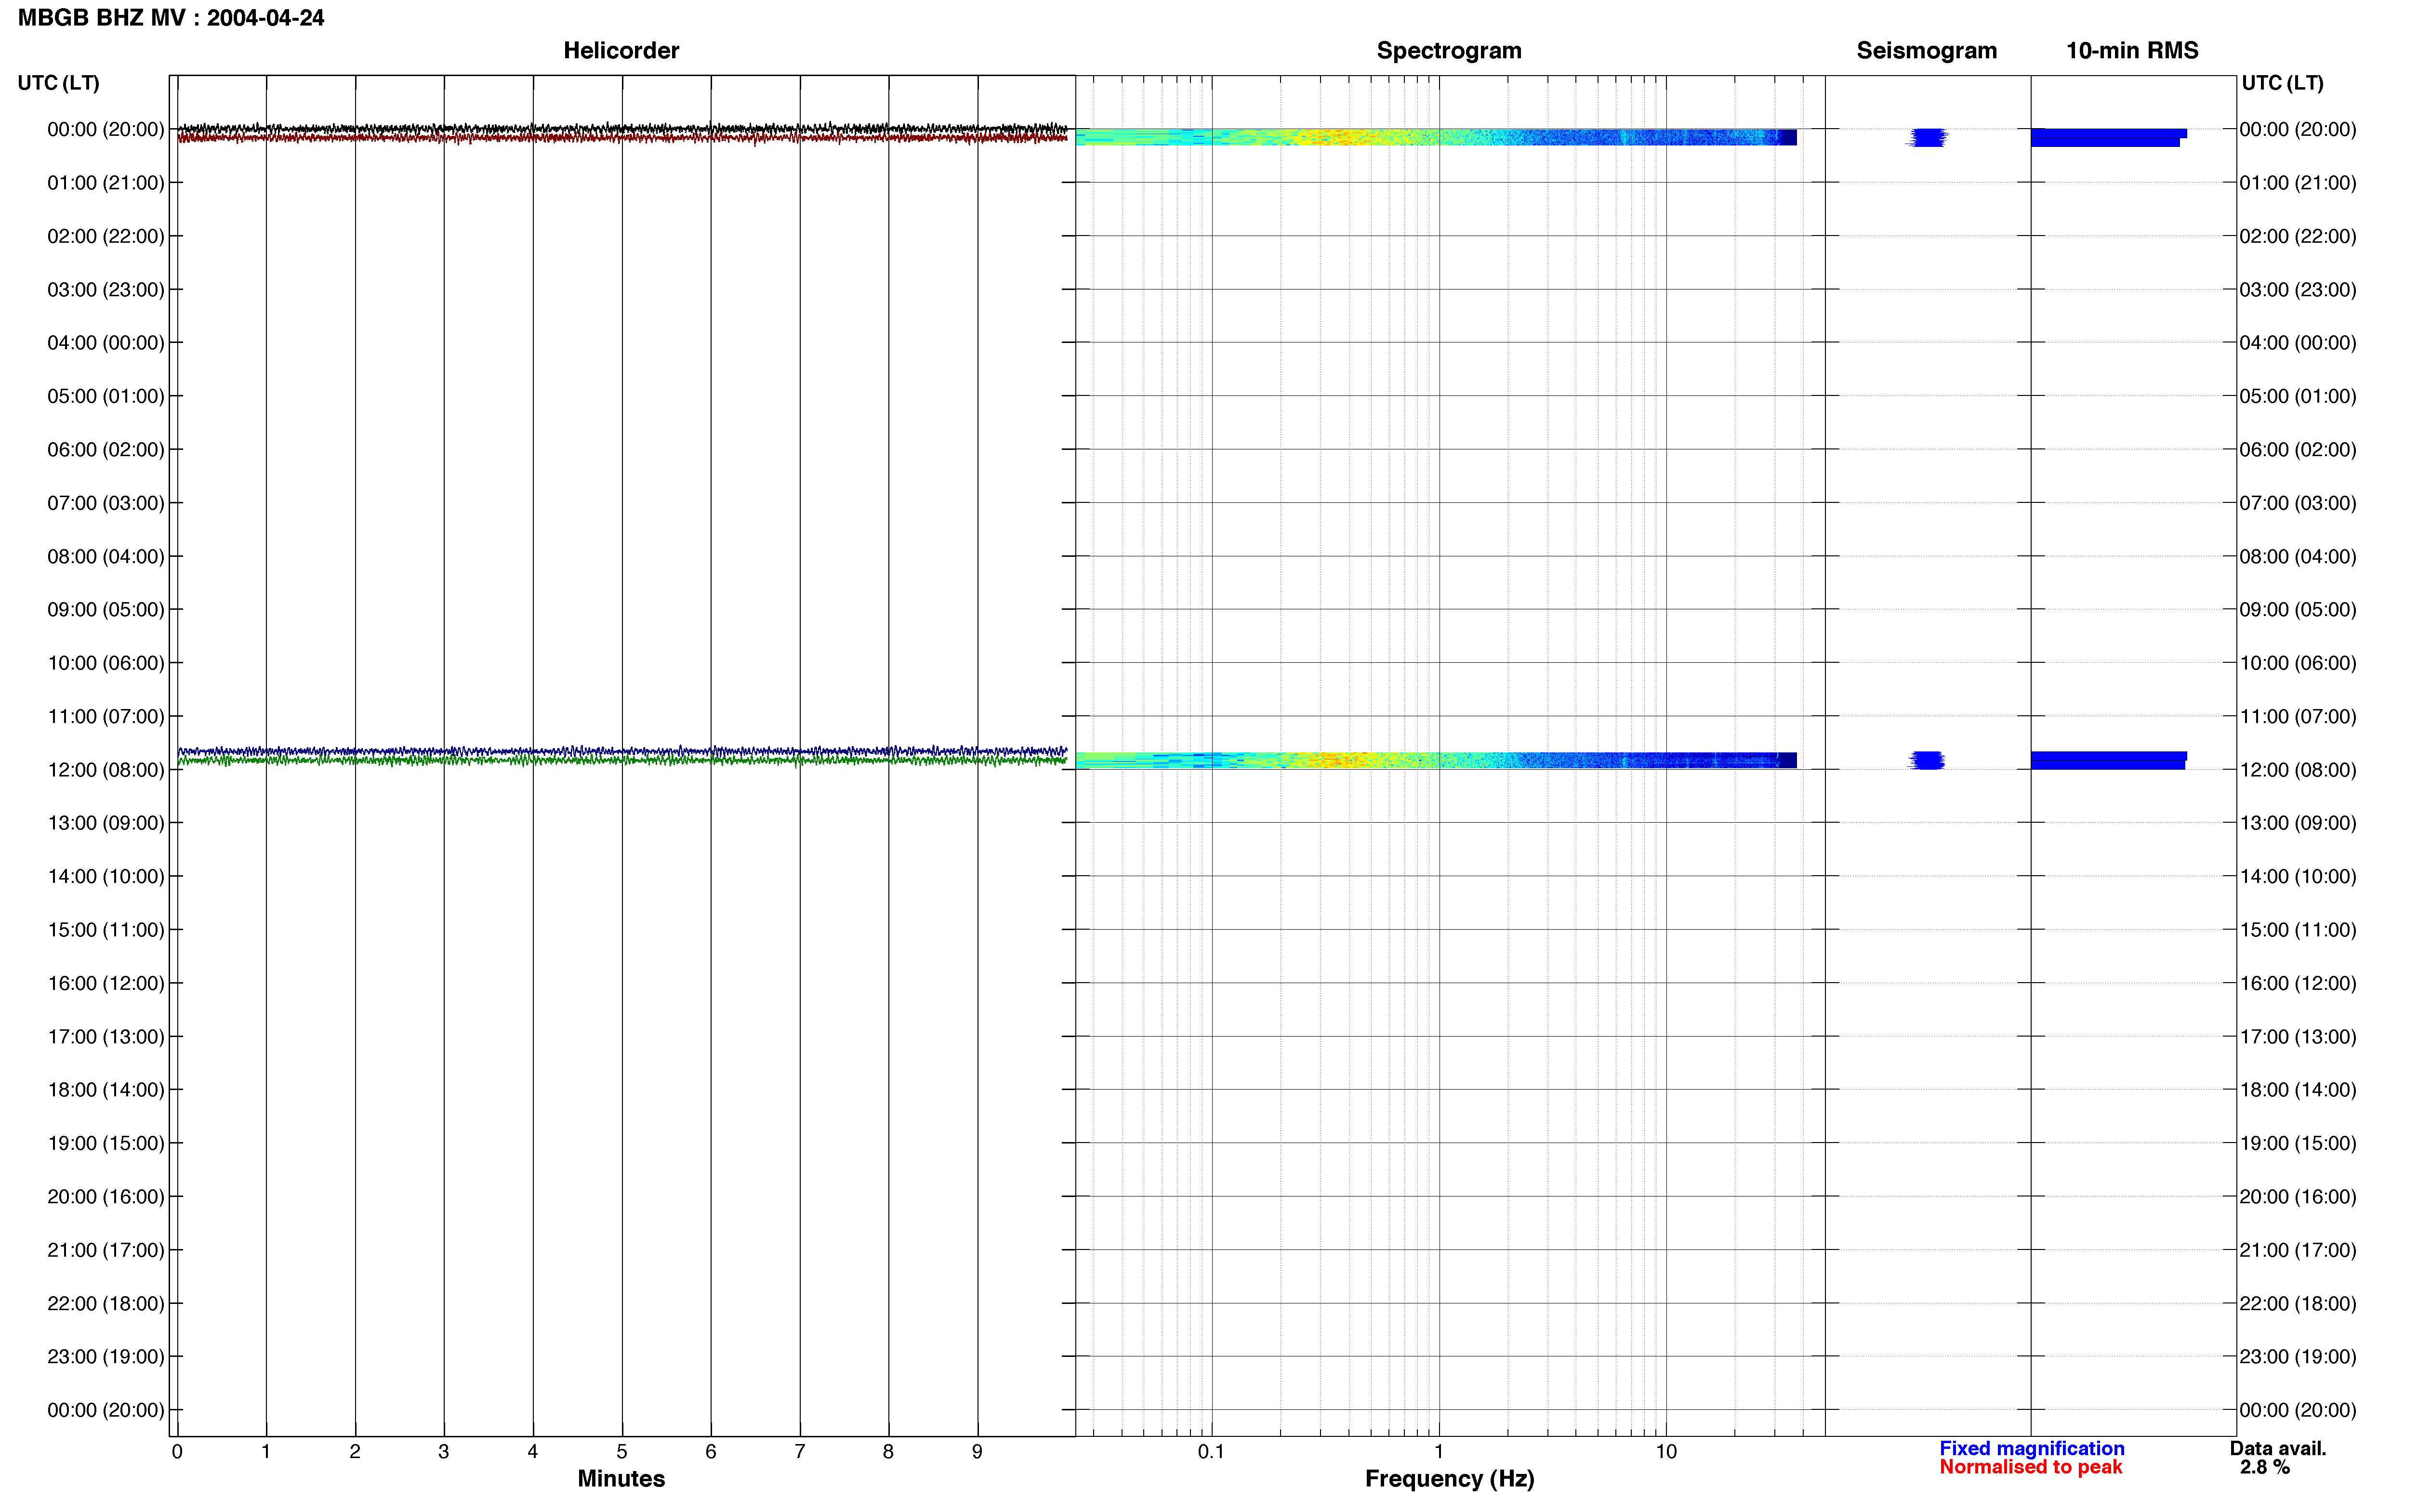Click the "10-min RMS" panel heading
Viewport: 2418px width, 1512px height.
(2132, 51)
